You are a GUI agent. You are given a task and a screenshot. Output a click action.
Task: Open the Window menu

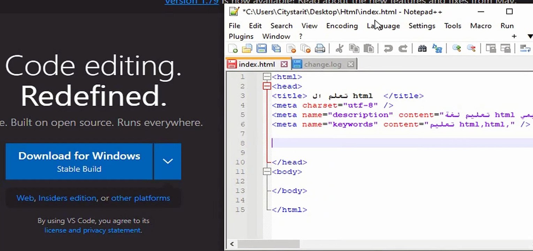(276, 36)
